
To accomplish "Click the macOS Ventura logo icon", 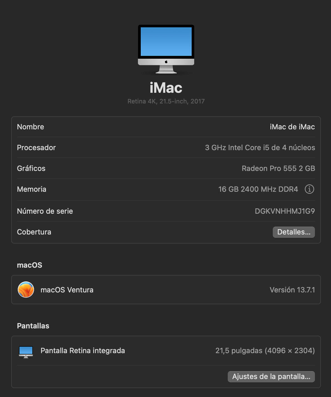I will point(26,290).
